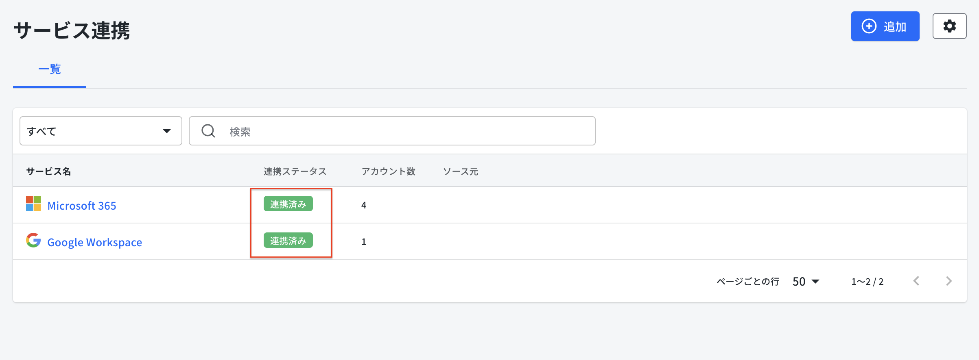Open the Microsoft 365 service link

tap(81, 206)
